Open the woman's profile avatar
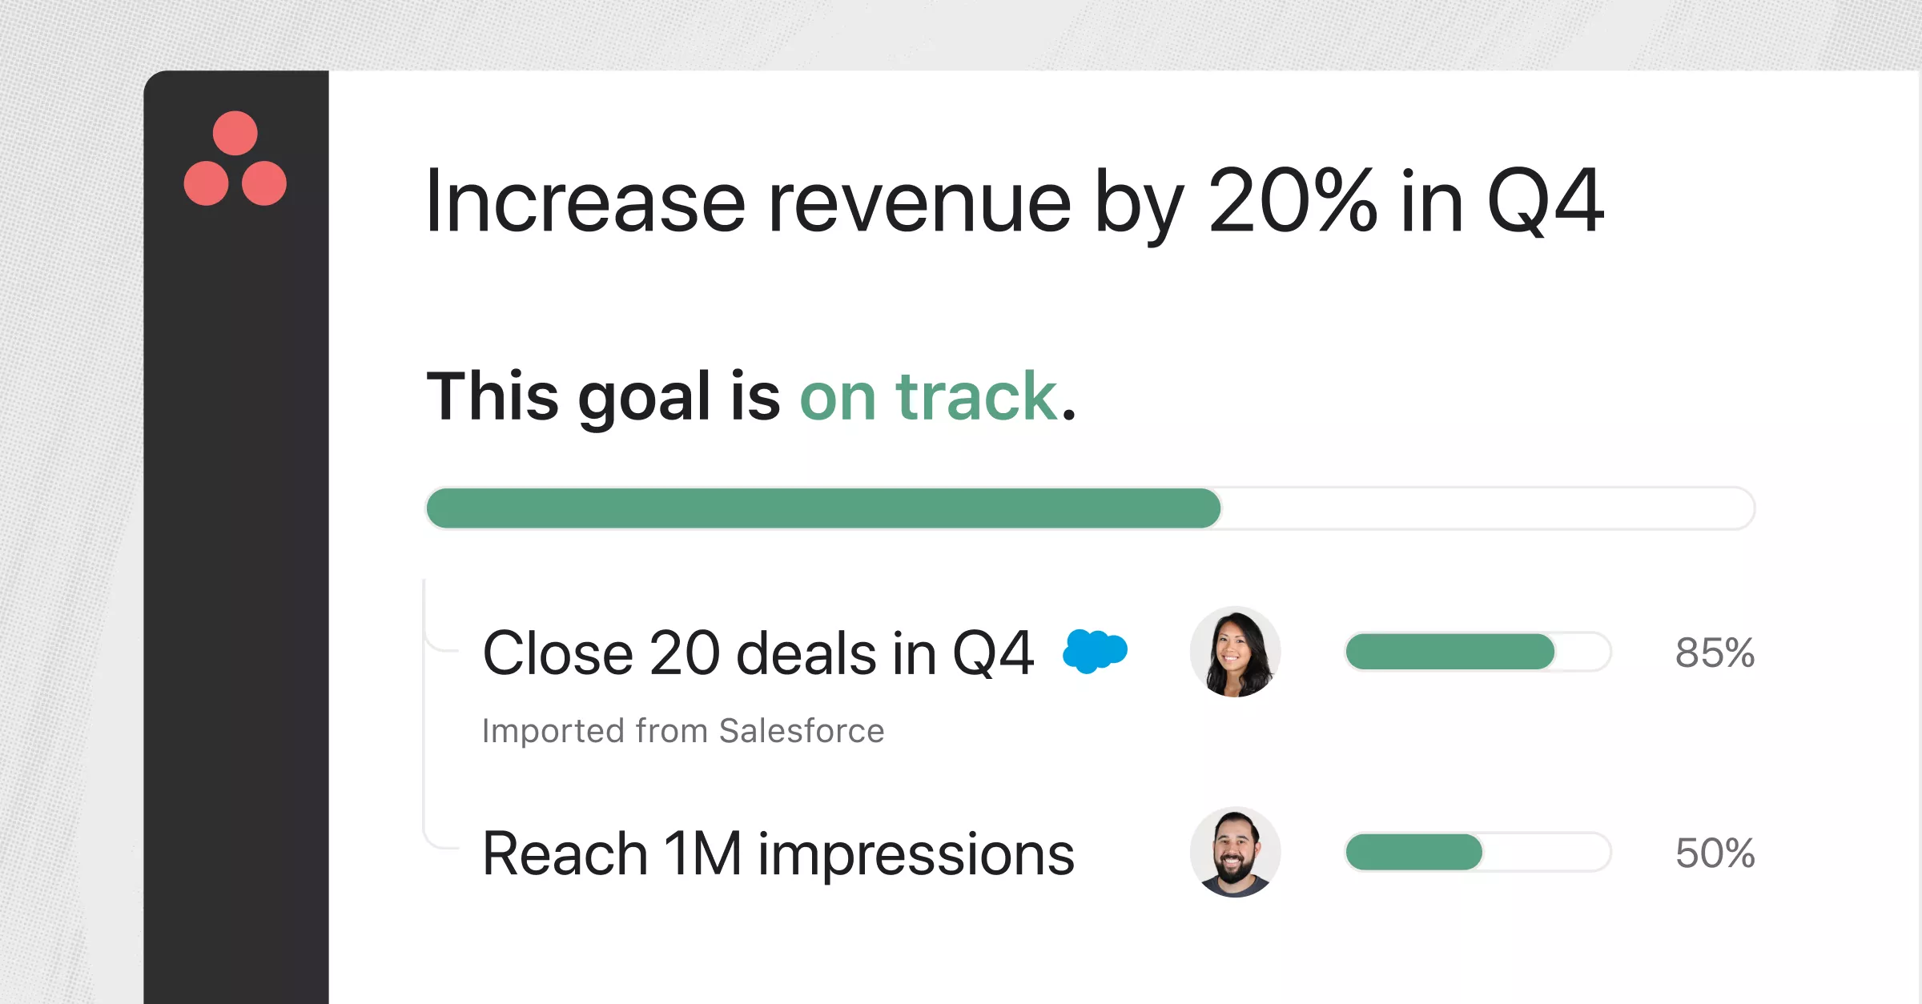The image size is (1922, 1004). pos(1235,652)
